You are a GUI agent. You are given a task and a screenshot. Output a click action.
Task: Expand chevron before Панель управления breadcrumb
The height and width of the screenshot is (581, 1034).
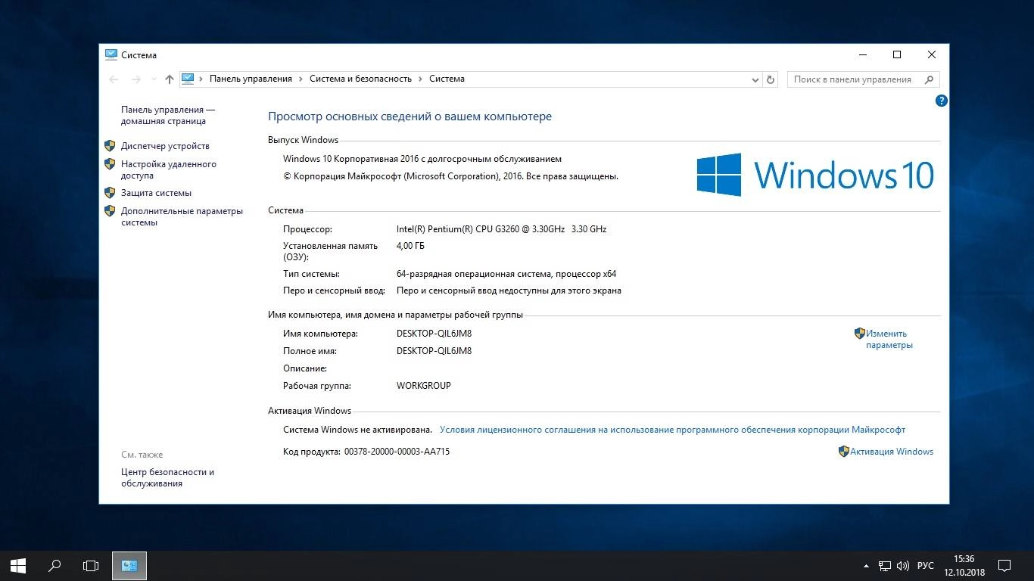pos(202,79)
